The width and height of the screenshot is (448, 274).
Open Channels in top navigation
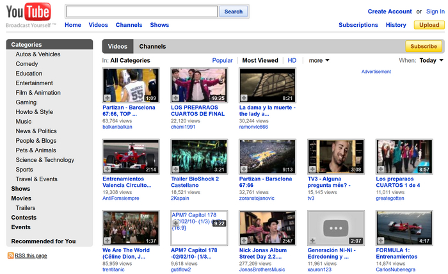[x=129, y=25]
